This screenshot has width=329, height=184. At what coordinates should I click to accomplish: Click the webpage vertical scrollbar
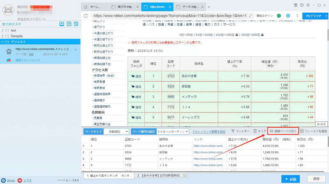point(328,34)
